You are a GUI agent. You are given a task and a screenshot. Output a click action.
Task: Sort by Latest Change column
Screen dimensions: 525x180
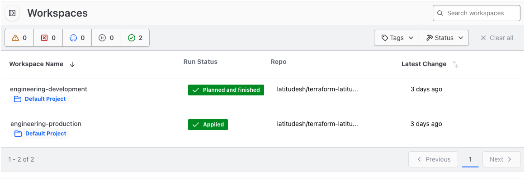(455, 64)
